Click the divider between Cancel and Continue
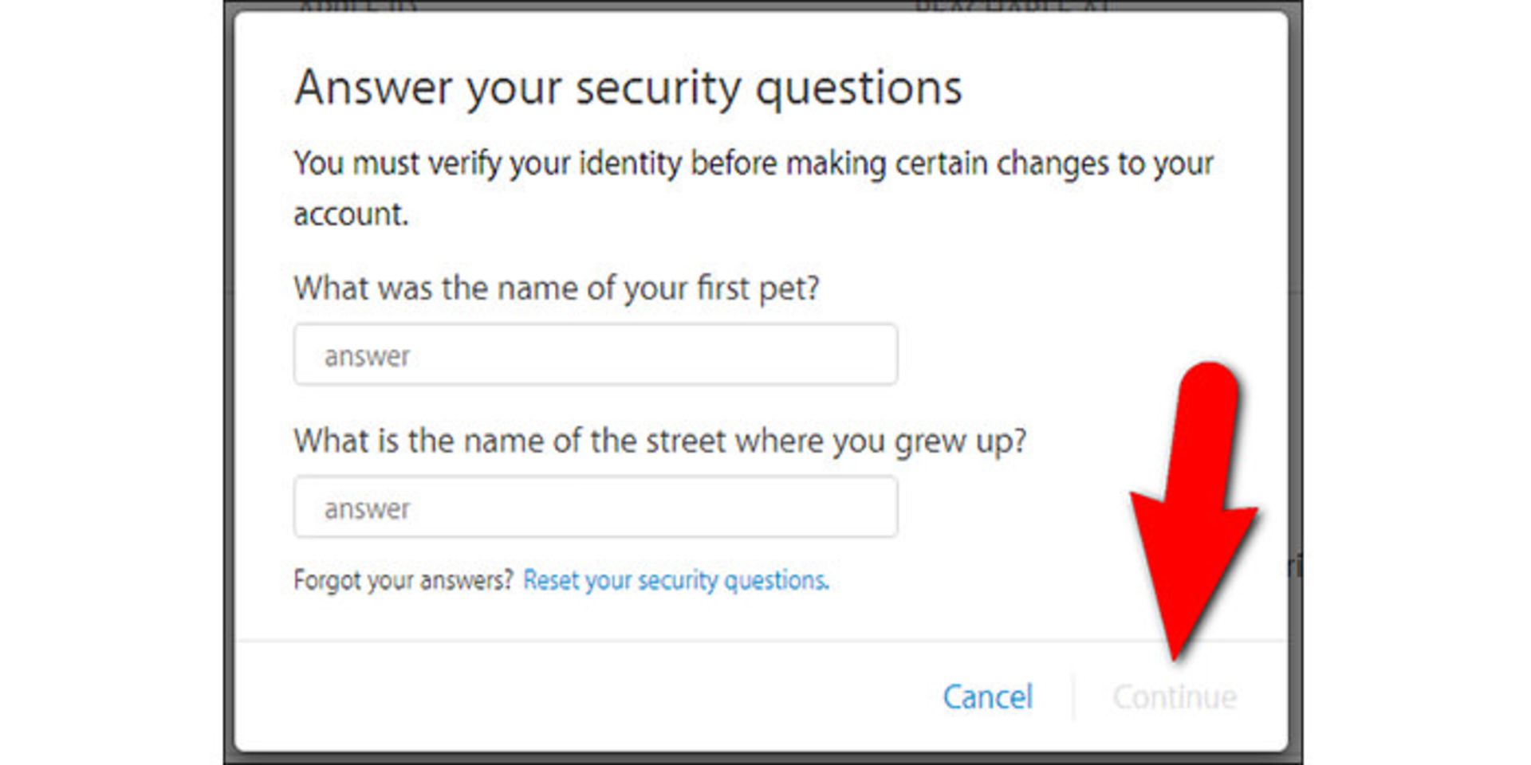The width and height of the screenshot is (1531, 765). click(1073, 696)
